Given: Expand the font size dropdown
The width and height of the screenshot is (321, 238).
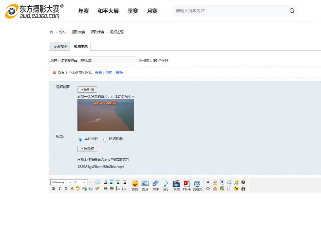Looking at the screenshot, I should click(x=81, y=182).
